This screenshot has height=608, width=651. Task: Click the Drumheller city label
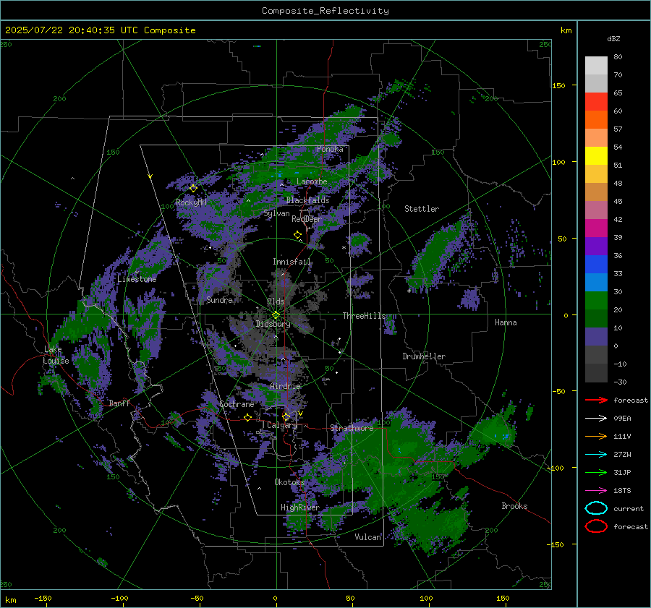(x=424, y=356)
